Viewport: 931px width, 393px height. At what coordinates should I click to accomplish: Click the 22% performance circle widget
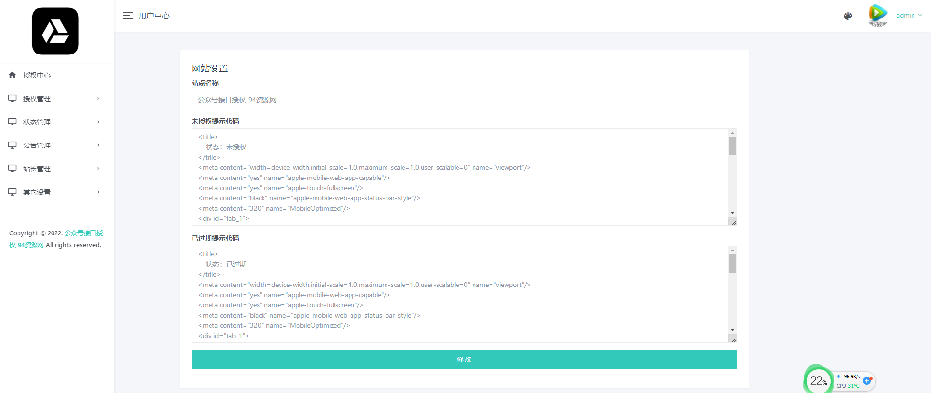click(x=818, y=381)
